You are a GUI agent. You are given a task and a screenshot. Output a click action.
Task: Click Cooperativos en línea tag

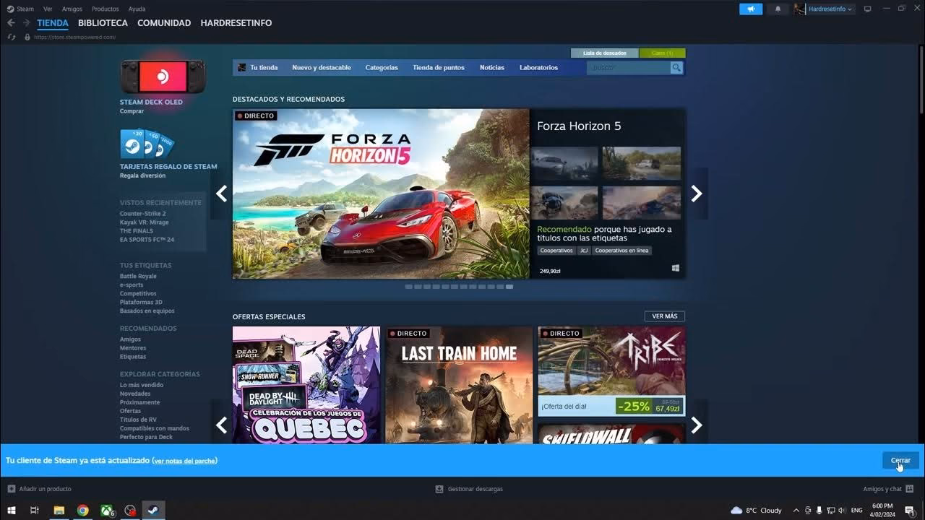[621, 251]
